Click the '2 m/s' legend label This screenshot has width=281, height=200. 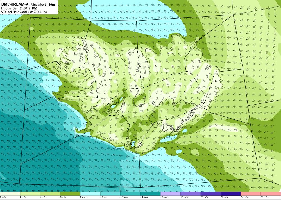tap(23, 197)
